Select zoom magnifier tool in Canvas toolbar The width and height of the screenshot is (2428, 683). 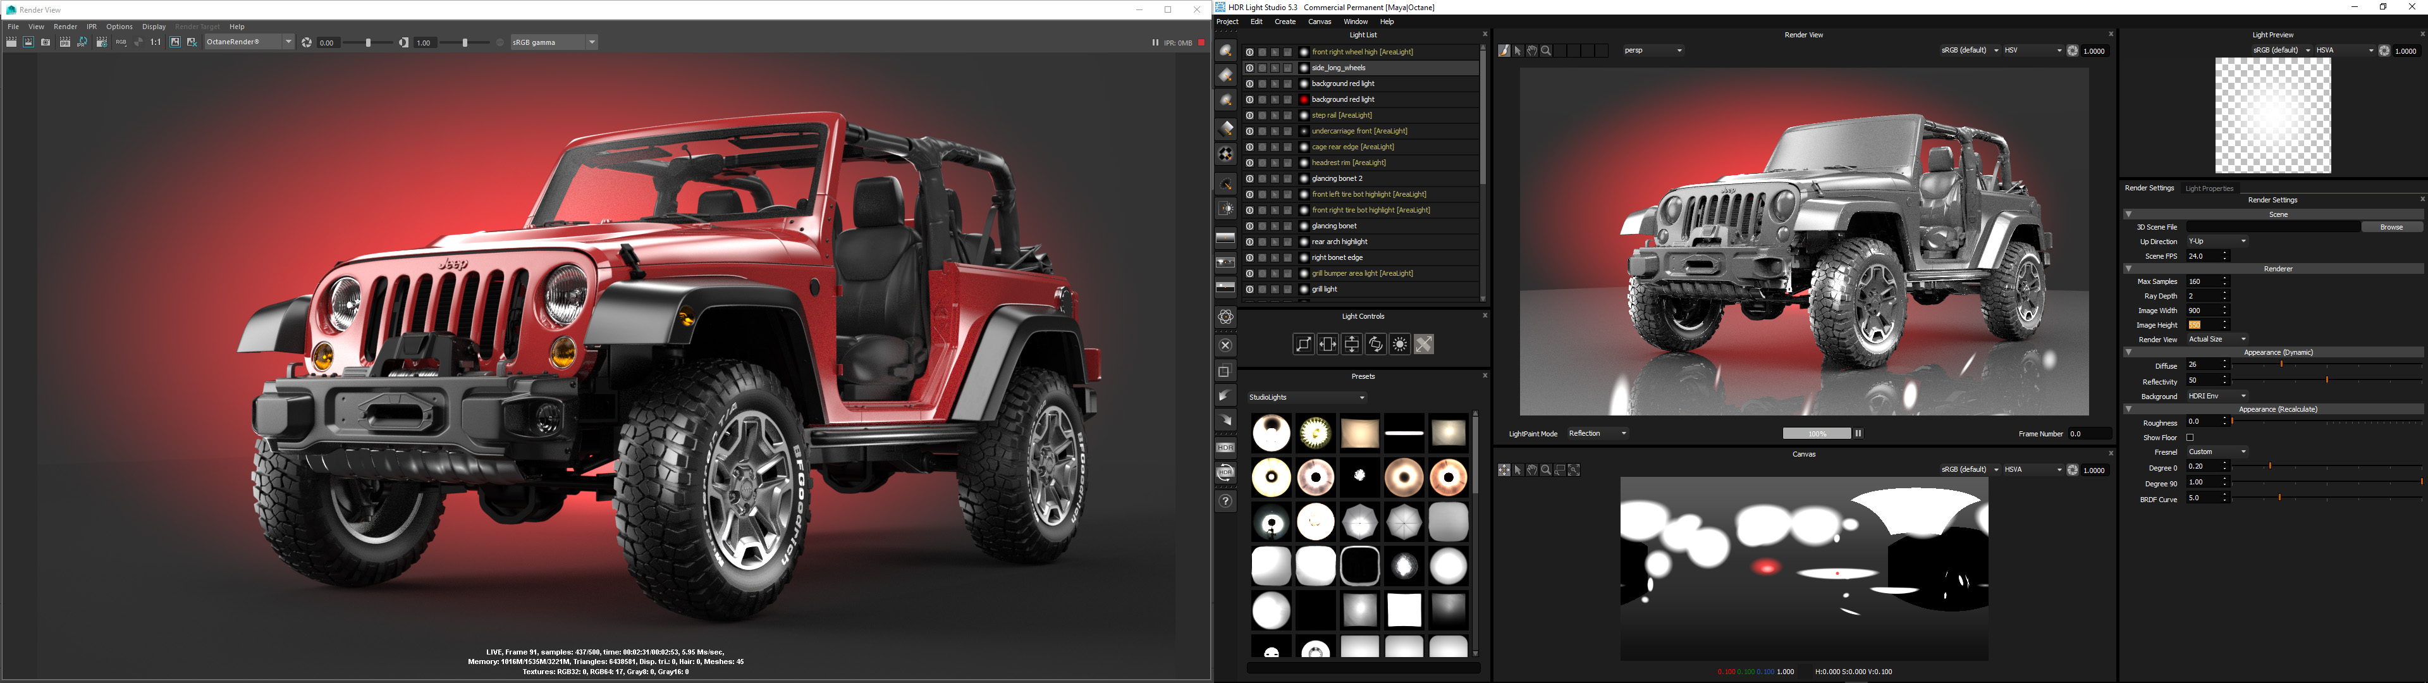click(1546, 470)
